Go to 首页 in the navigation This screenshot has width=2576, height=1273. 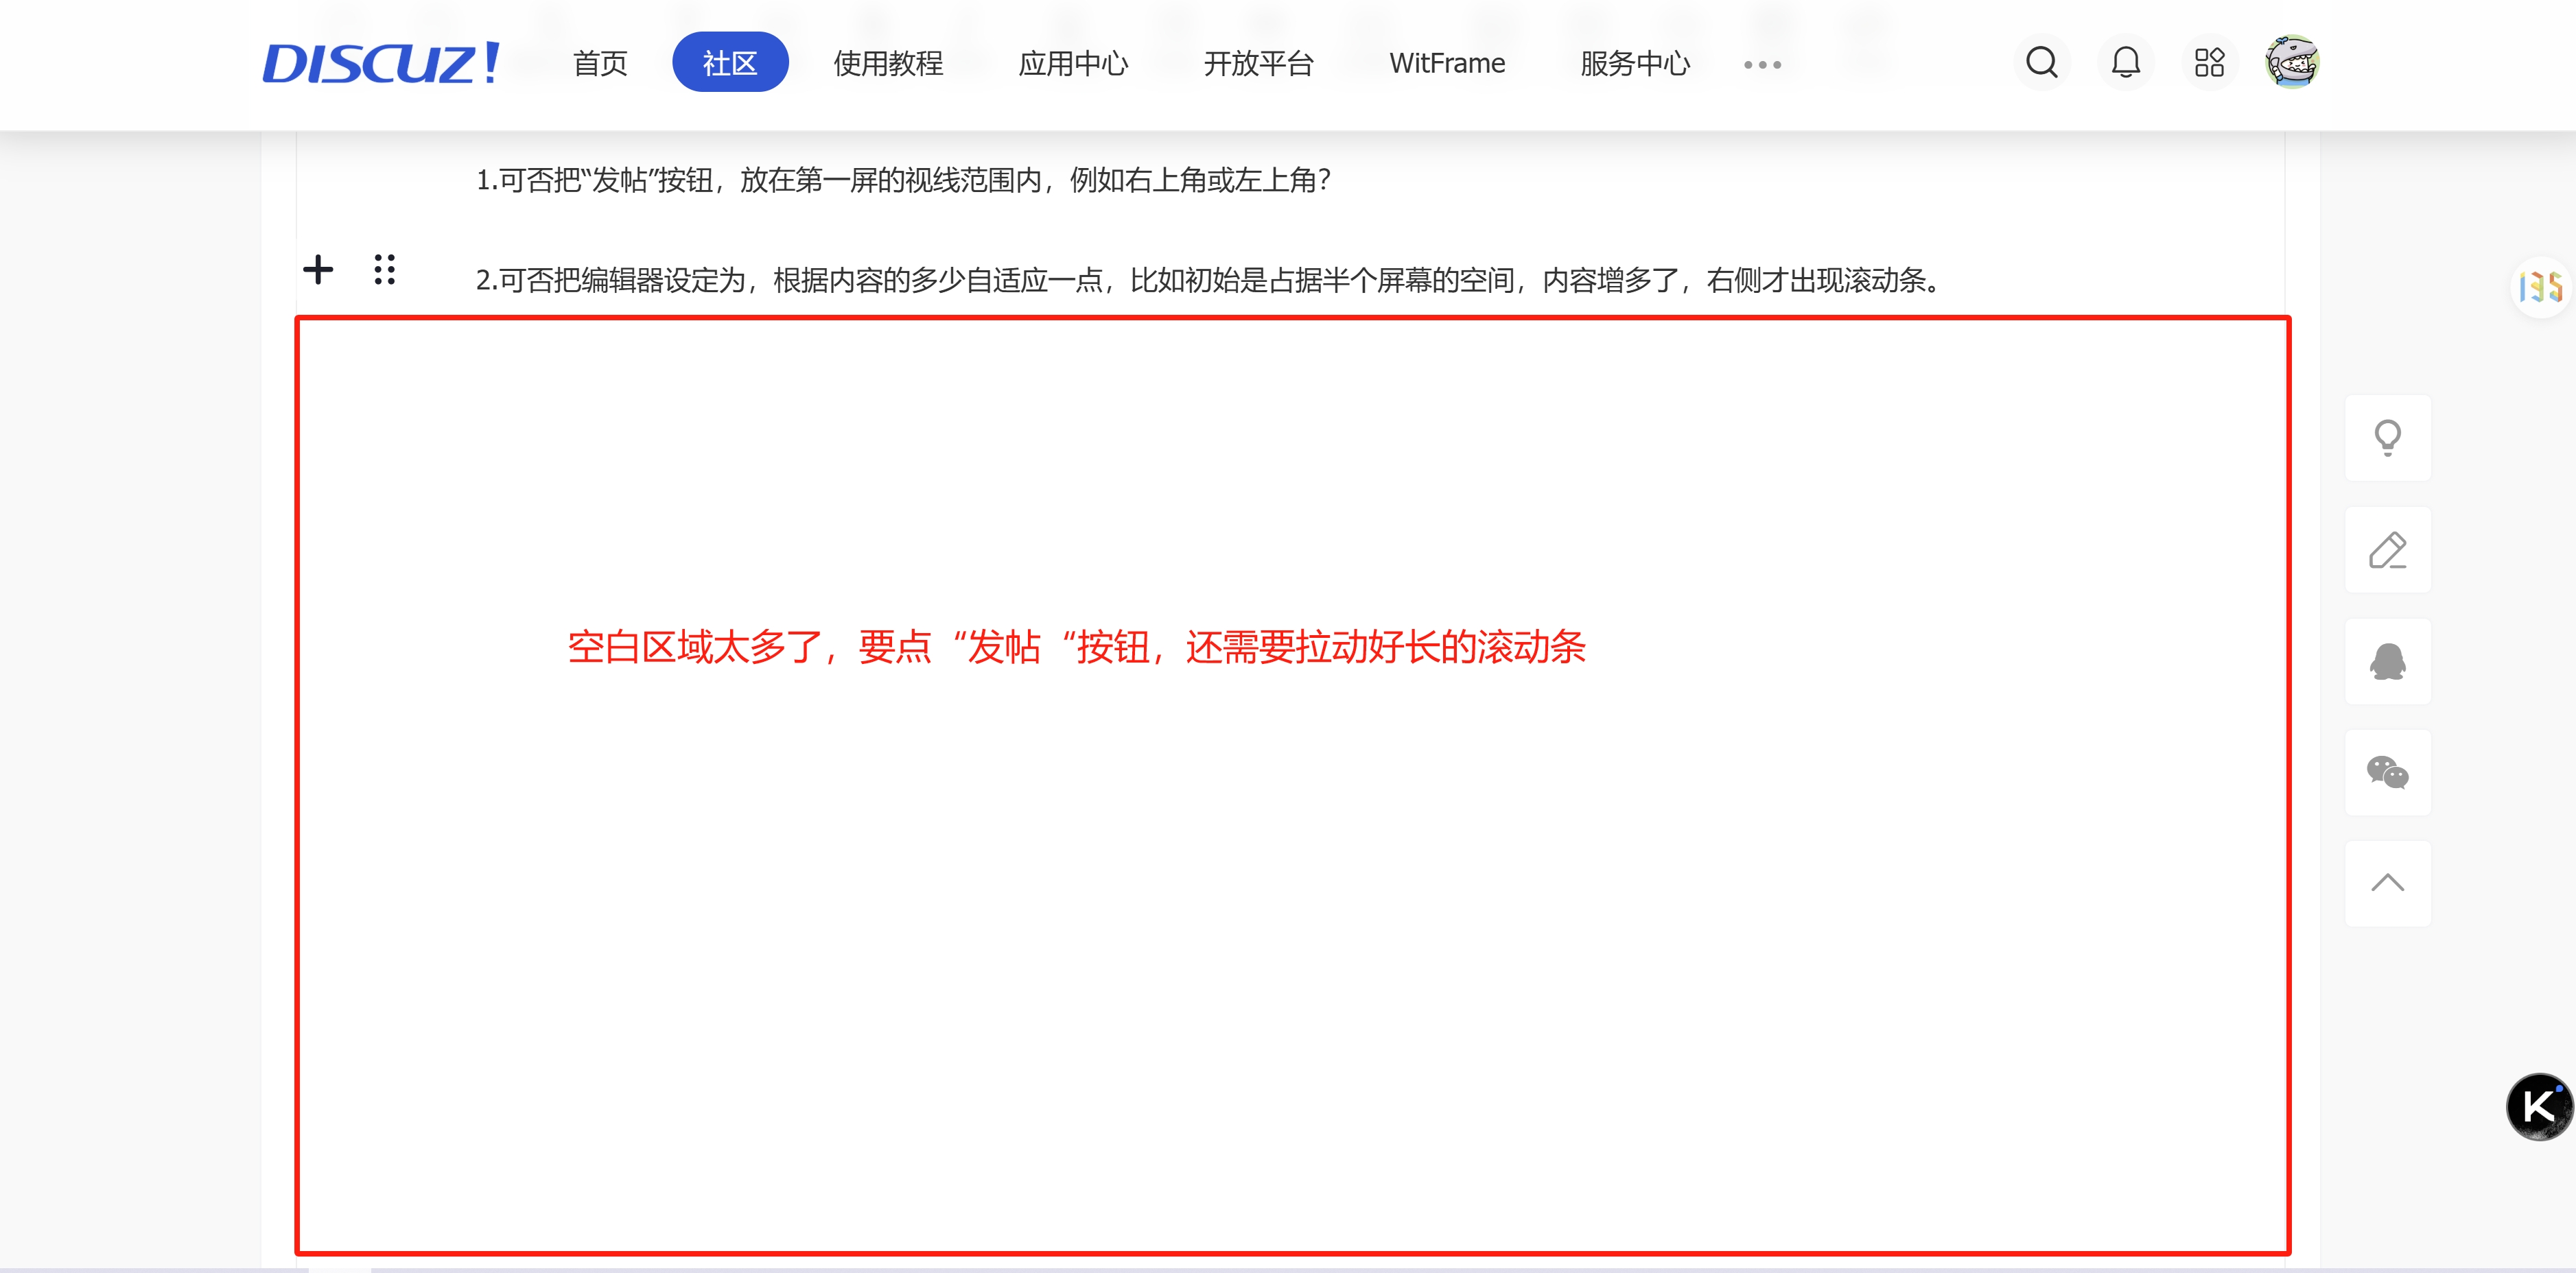click(x=600, y=63)
